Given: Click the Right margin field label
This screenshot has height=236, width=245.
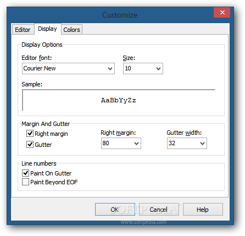Looking at the screenshot, I should [118, 133].
